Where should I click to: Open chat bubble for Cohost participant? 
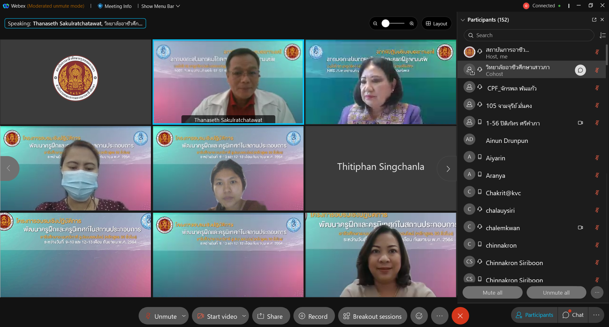[x=580, y=70]
